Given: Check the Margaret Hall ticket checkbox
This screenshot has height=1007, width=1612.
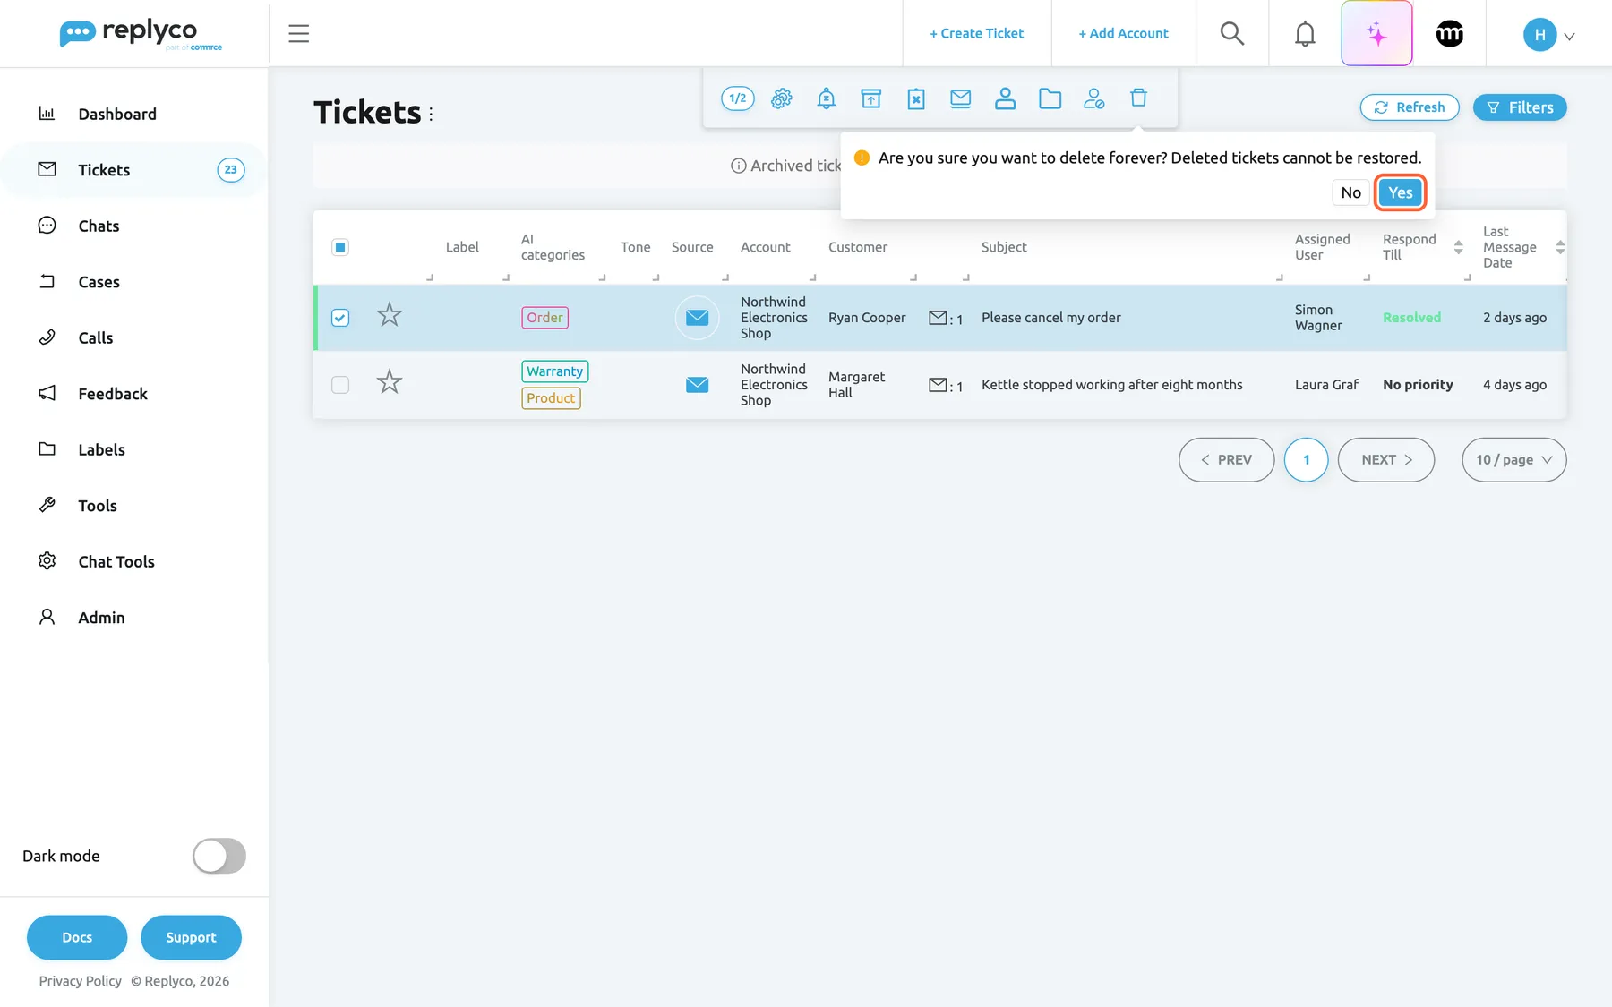Looking at the screenshot, I should [340, 385].
